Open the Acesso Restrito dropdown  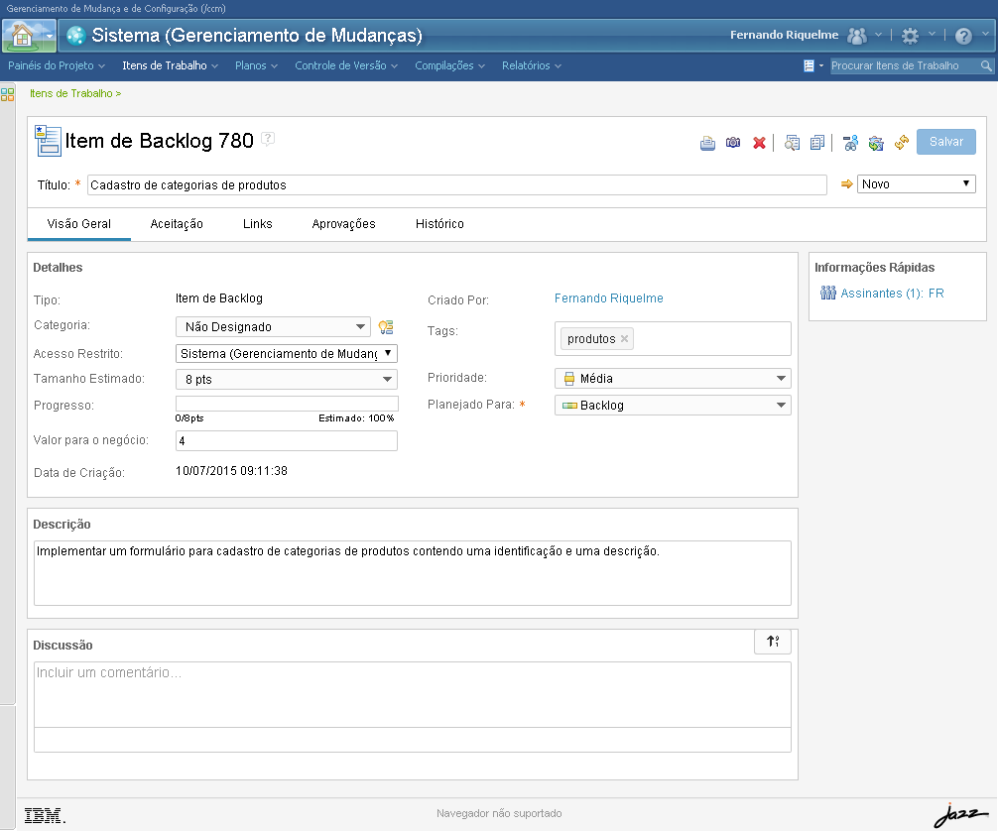(x=287, y=354)
